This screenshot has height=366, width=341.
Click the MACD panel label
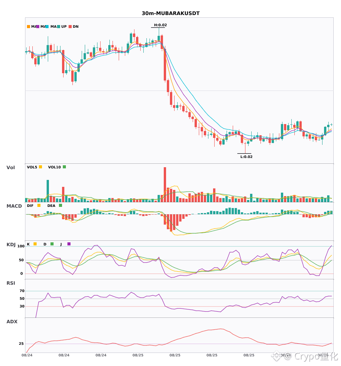click(14, 206)
